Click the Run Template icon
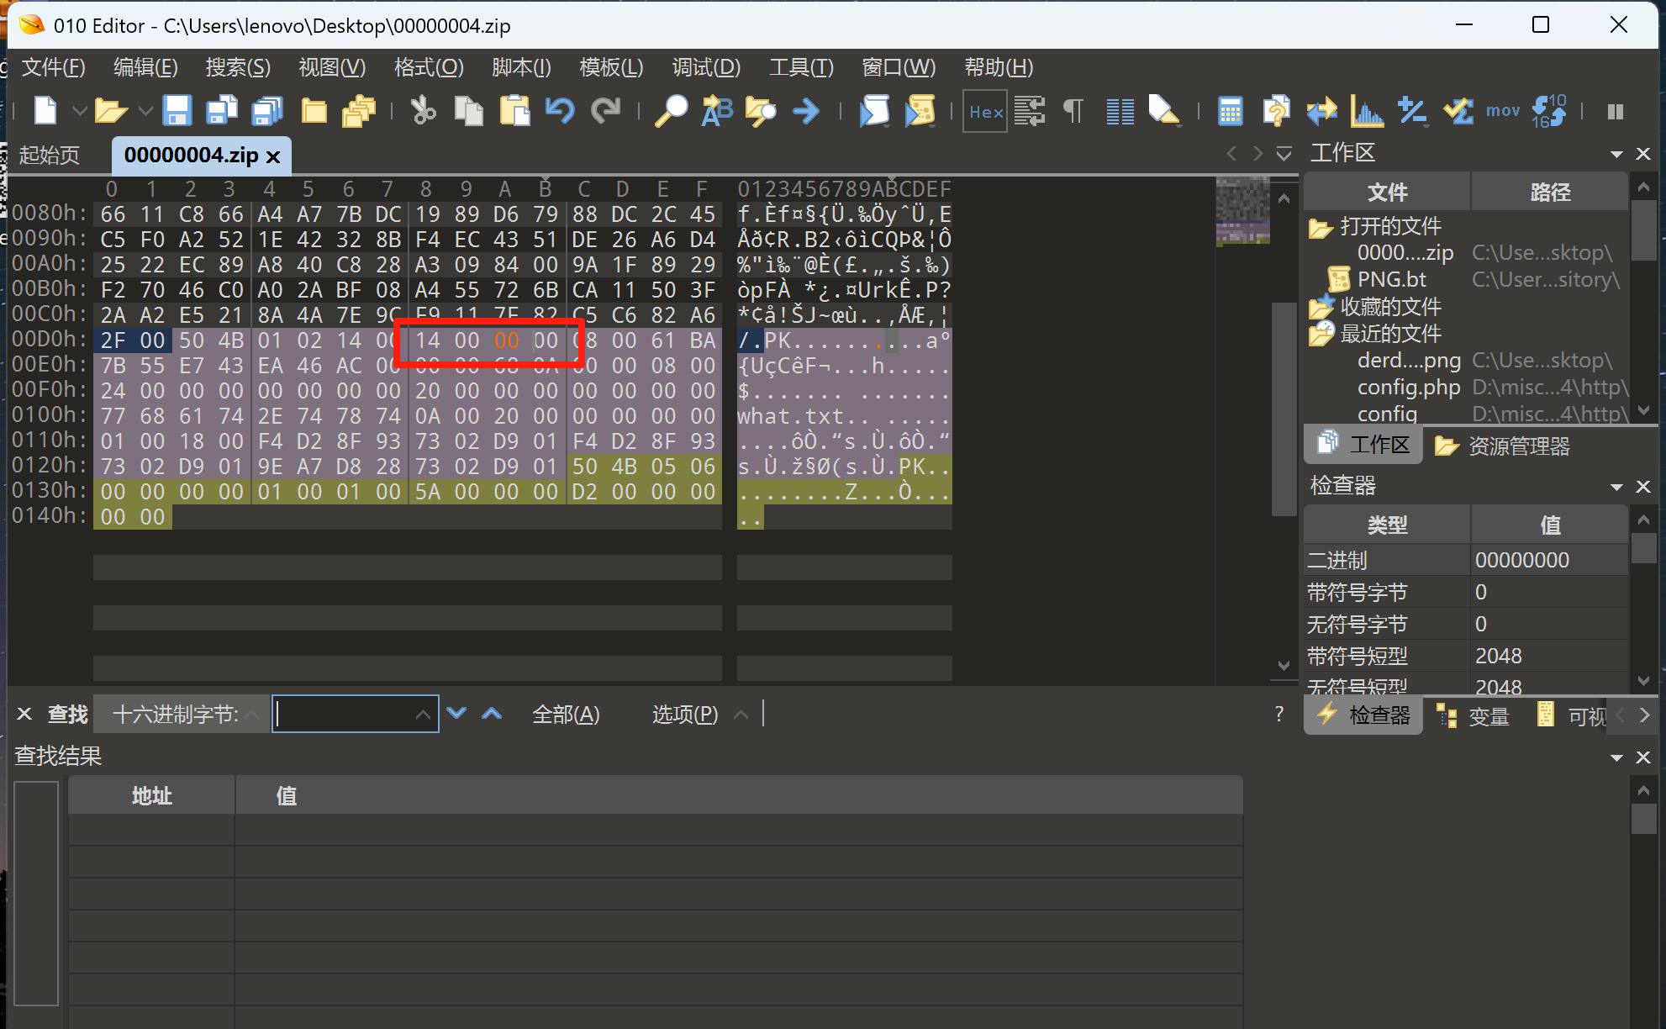The width and height of the screenshot is (1666, 1029). (920, 111)
